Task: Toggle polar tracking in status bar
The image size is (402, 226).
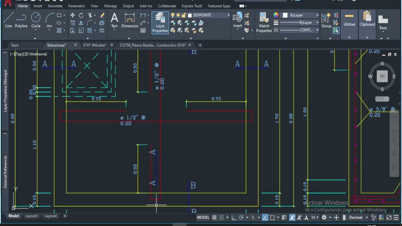Action: (241, 218)
